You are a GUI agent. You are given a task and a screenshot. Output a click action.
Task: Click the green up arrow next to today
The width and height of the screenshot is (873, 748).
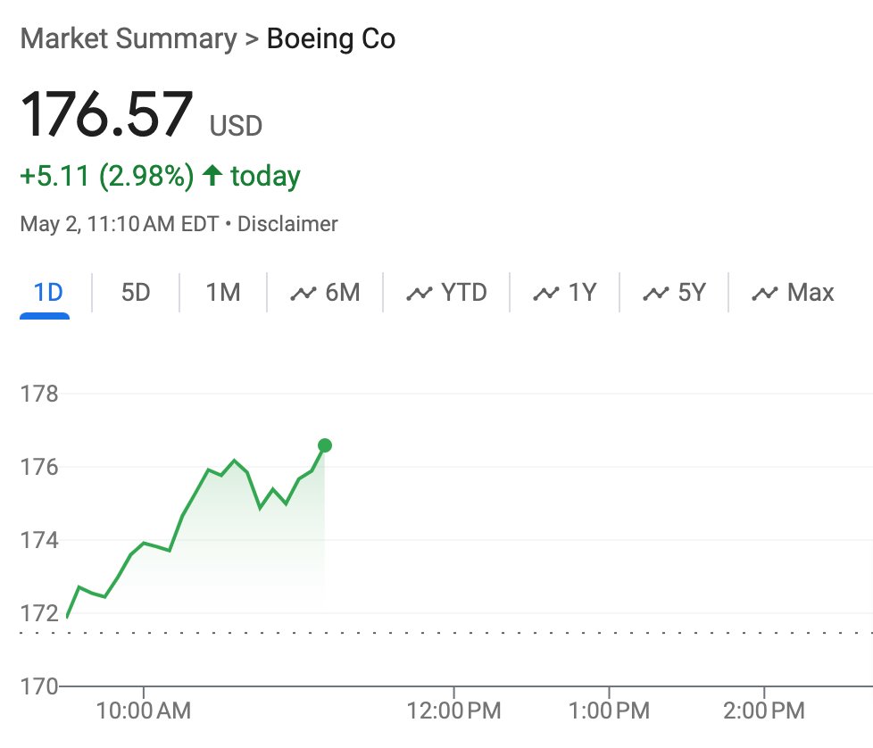coord(212,176)
